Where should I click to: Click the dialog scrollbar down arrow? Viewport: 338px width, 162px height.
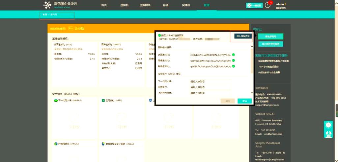(x=252, y=93)
